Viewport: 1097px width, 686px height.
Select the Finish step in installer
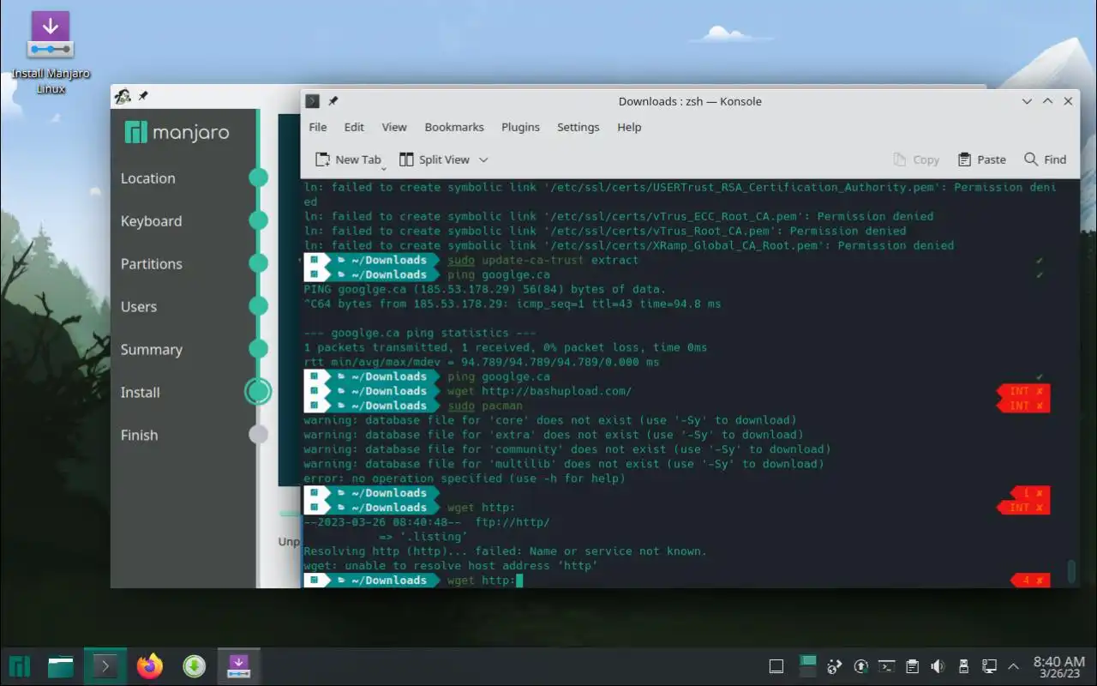[x=139, y=436]
